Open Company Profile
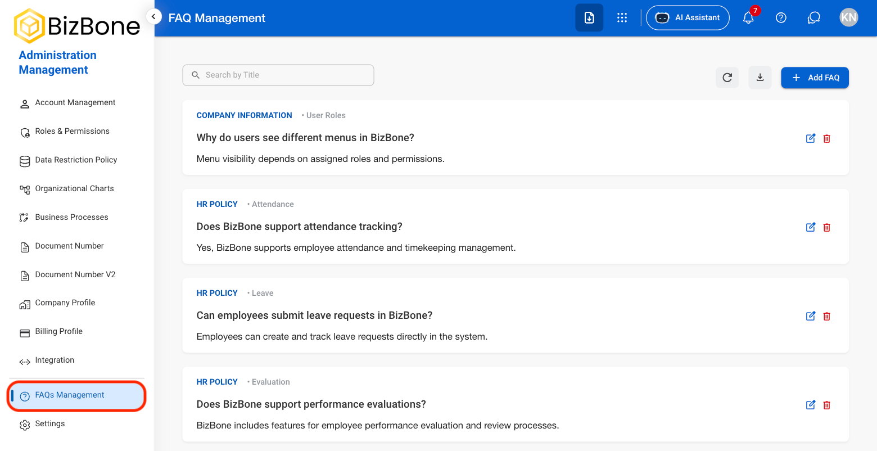The height and width of the screenshot is (451, 877). point(76,303)
